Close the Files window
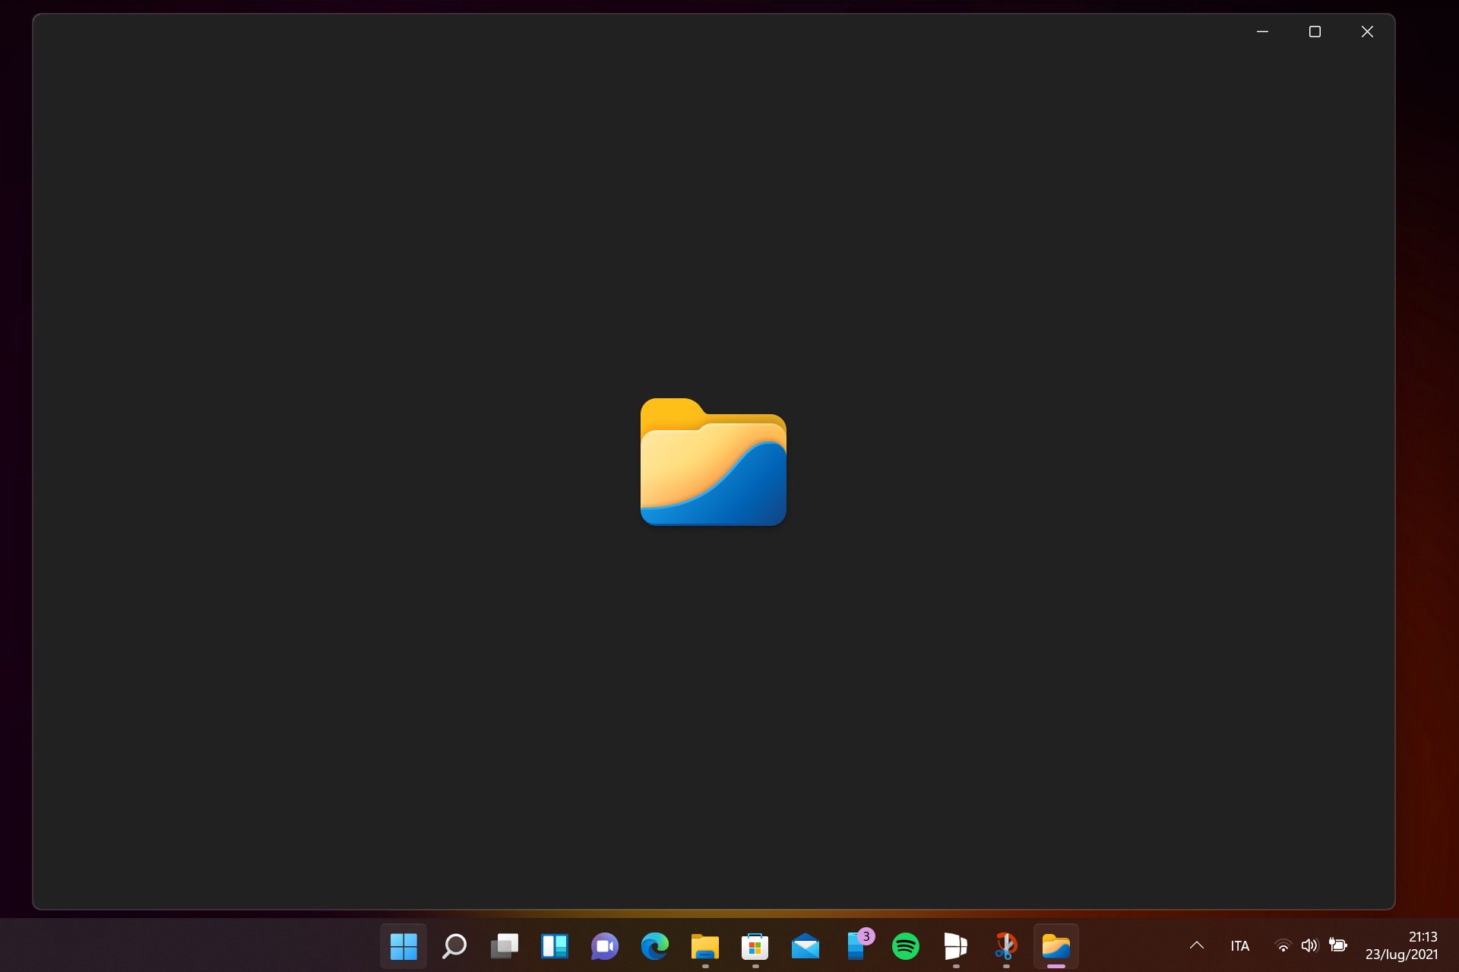The width and height of the screenshot is (1459, 972). 1367,31
